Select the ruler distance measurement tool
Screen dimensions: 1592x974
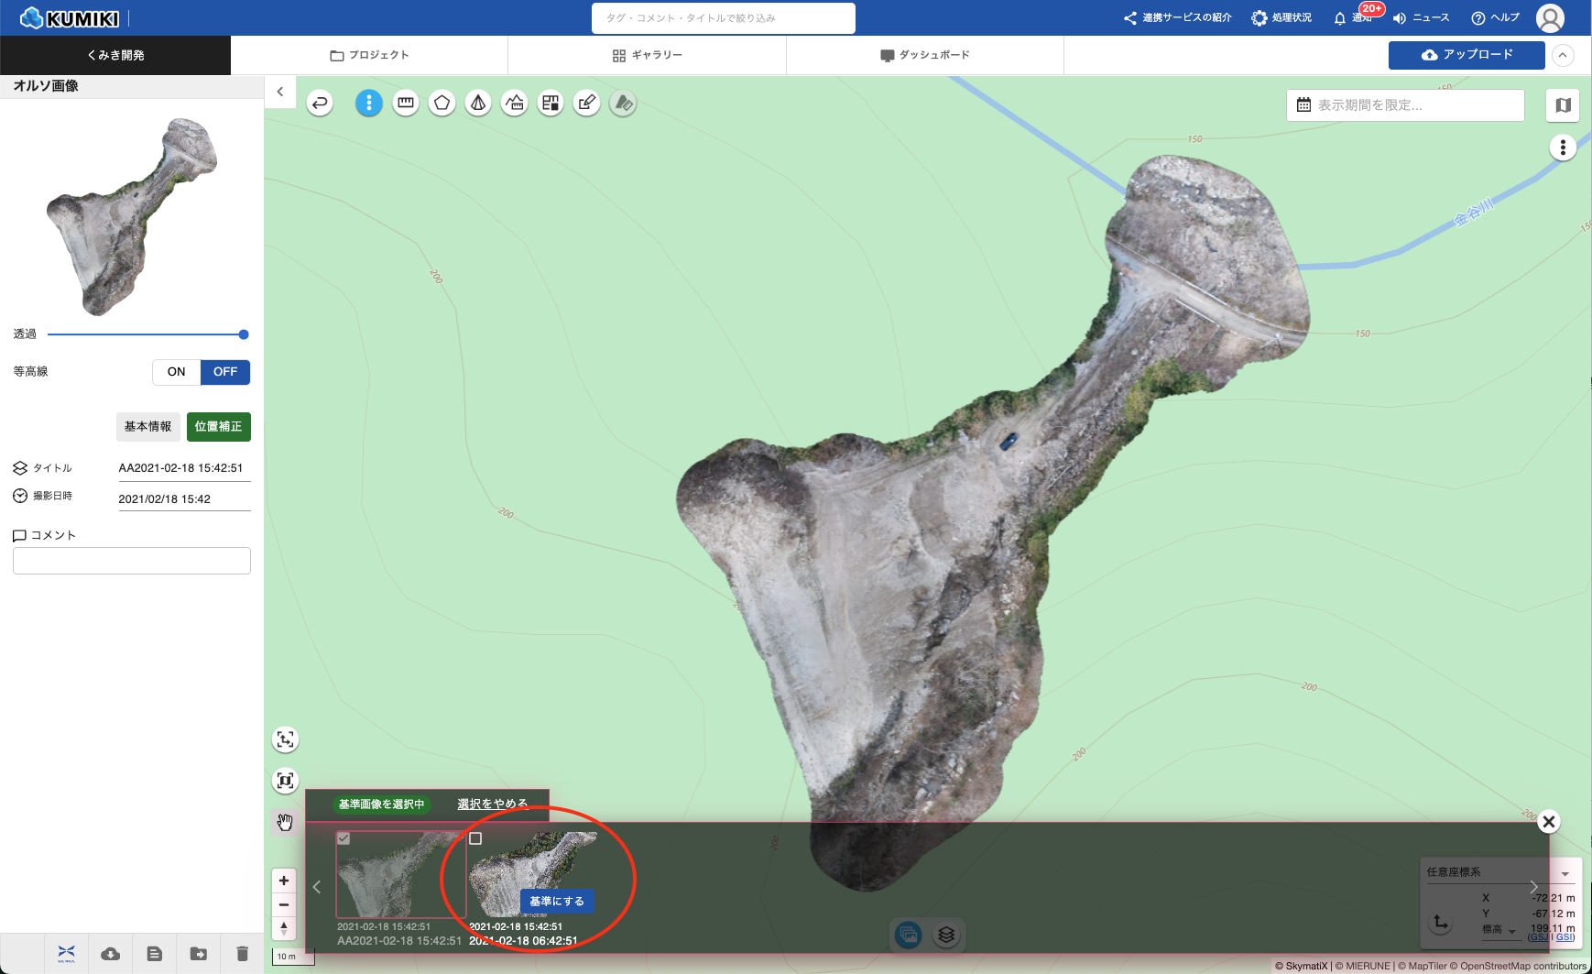406,104
